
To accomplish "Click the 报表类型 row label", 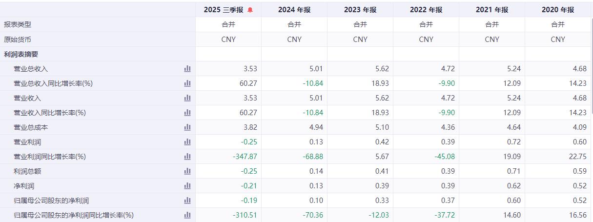I will (x=18, y=24).
